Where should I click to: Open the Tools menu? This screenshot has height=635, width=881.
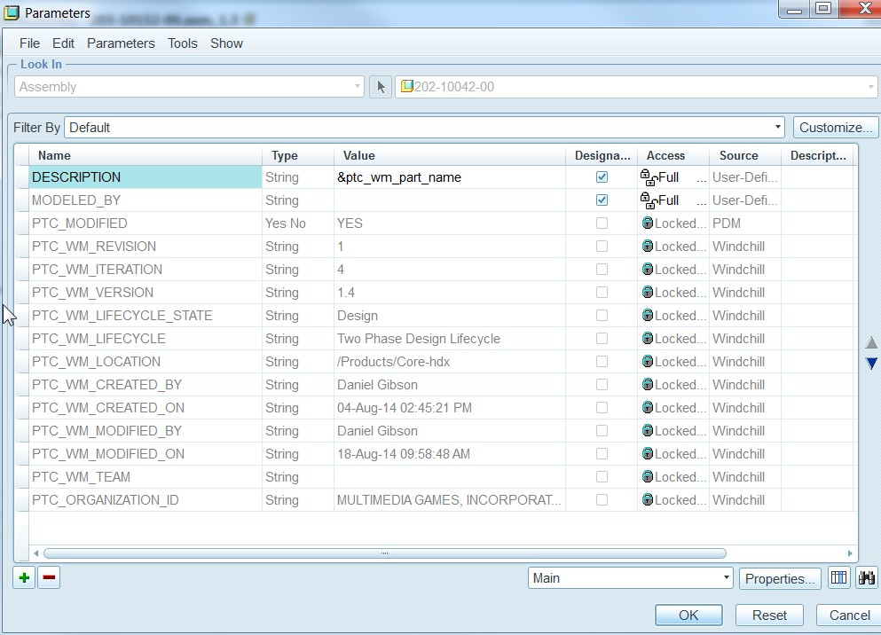(183, 43)
